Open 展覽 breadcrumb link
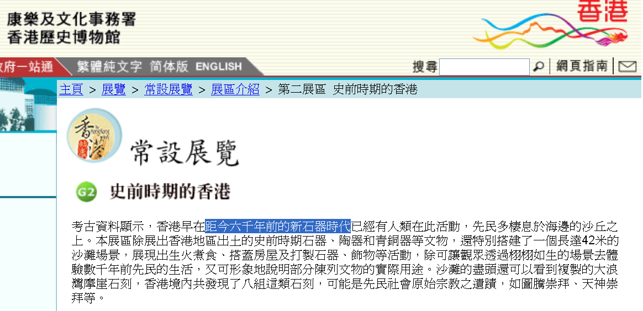 click(x=114, y=89)
